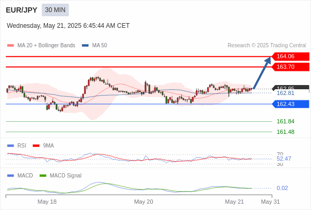
Task: Click the EUR/JPY pair title
Action: coord(22,10)
